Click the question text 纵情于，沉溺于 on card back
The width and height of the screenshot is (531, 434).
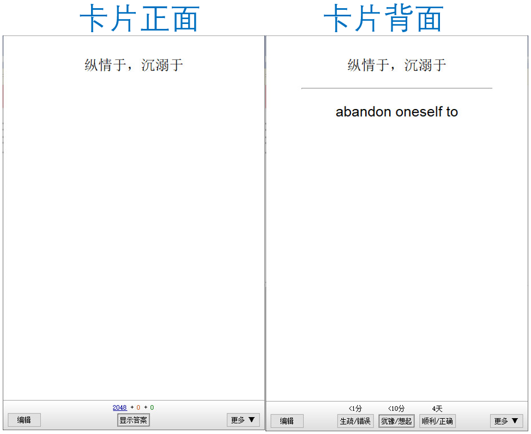396,65
